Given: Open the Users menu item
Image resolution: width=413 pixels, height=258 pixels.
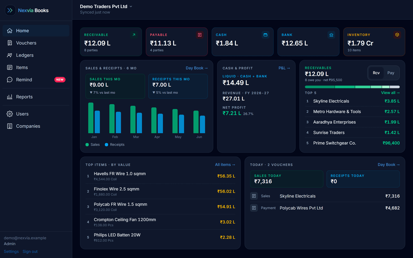Looking at the screenshot, I should point(36,114).
